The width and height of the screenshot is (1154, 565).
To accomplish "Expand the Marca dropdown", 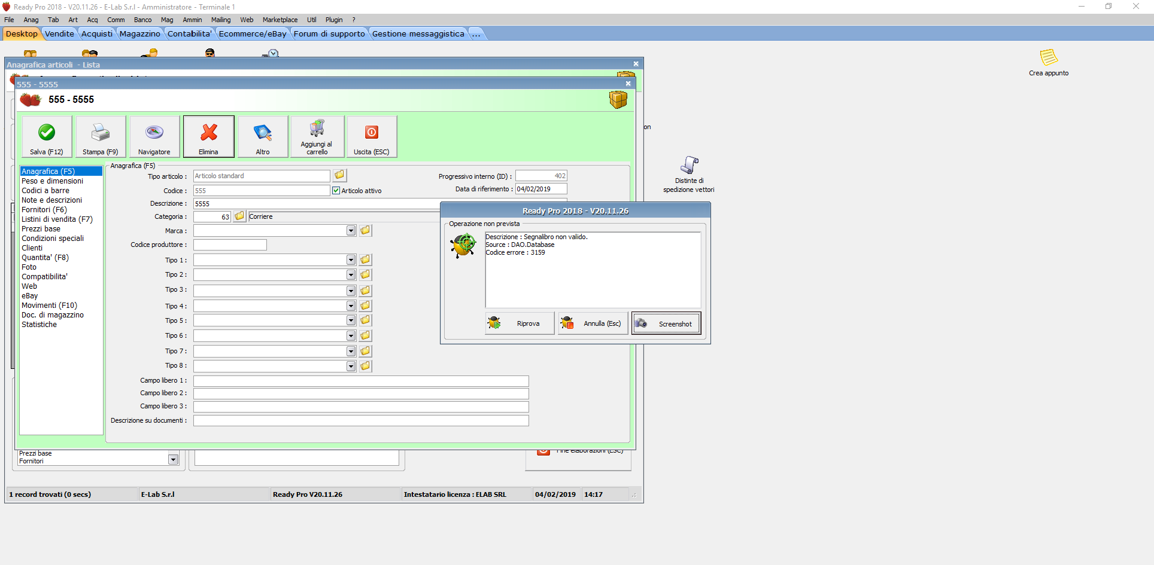I will coord(351,231).
